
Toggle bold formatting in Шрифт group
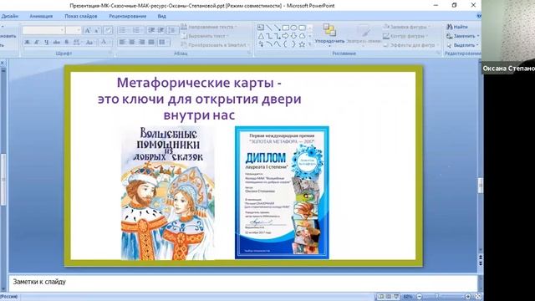click(27, 43)
